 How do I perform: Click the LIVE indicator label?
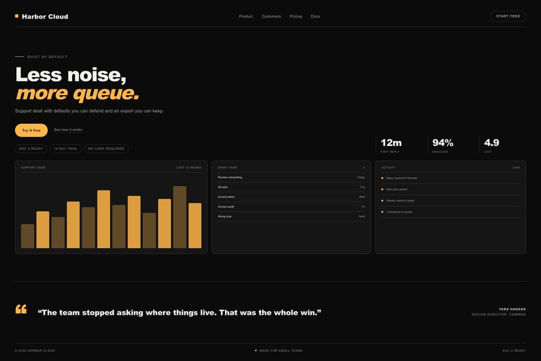(516, 167)
